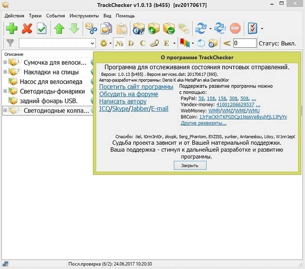The height and width of the screenshot is (269, 305).
Task: Click the light blue open box icon
Action: (x=201, y=43)
